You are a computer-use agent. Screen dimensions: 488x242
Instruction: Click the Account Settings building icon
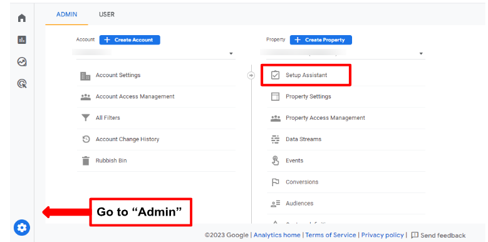(x=85, y=76)
